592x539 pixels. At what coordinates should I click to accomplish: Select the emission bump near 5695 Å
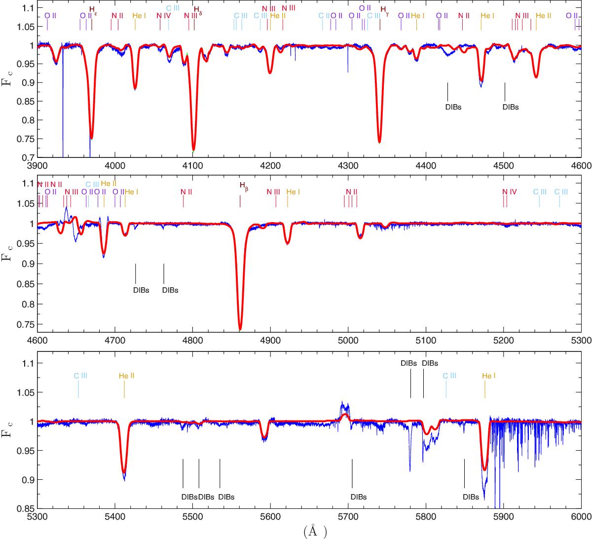[x=345, y=409]
